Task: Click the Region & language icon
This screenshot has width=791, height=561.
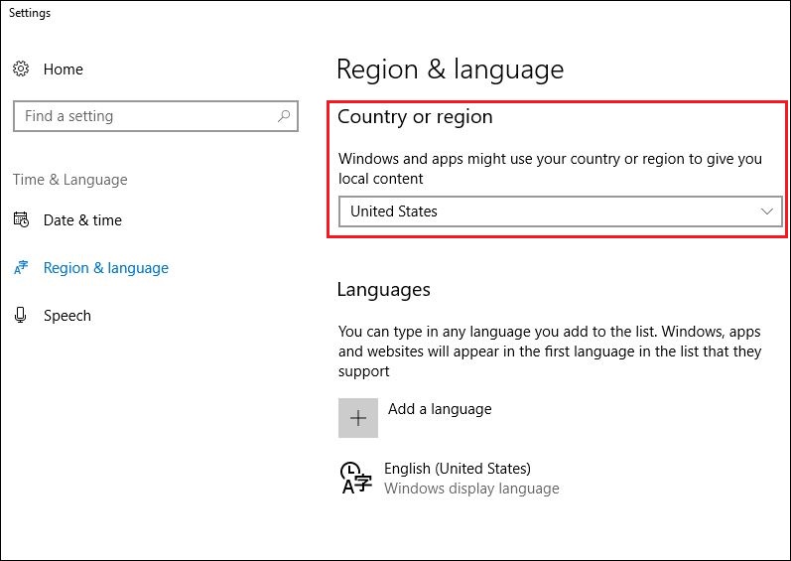Action: click(21, 267)
